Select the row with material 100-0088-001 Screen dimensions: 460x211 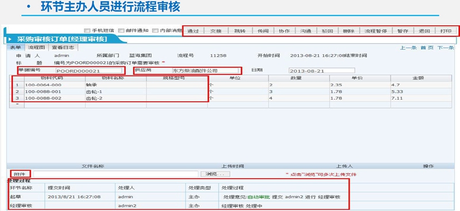tap(231, 91)
